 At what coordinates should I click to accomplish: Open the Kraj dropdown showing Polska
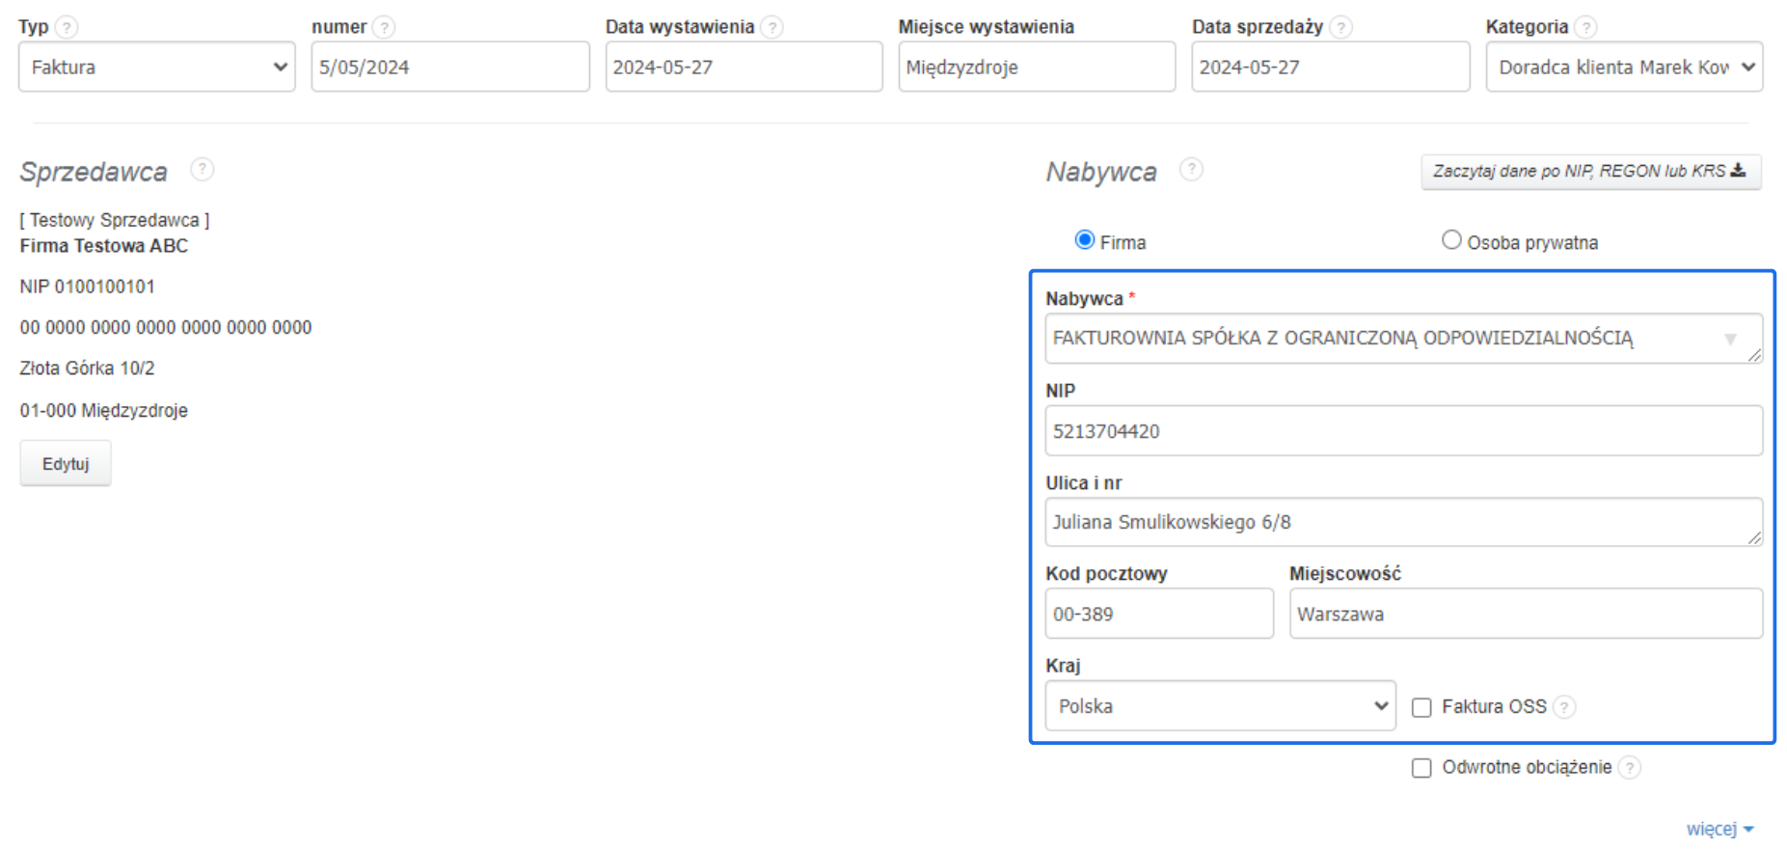click(x=1220, y=706)
